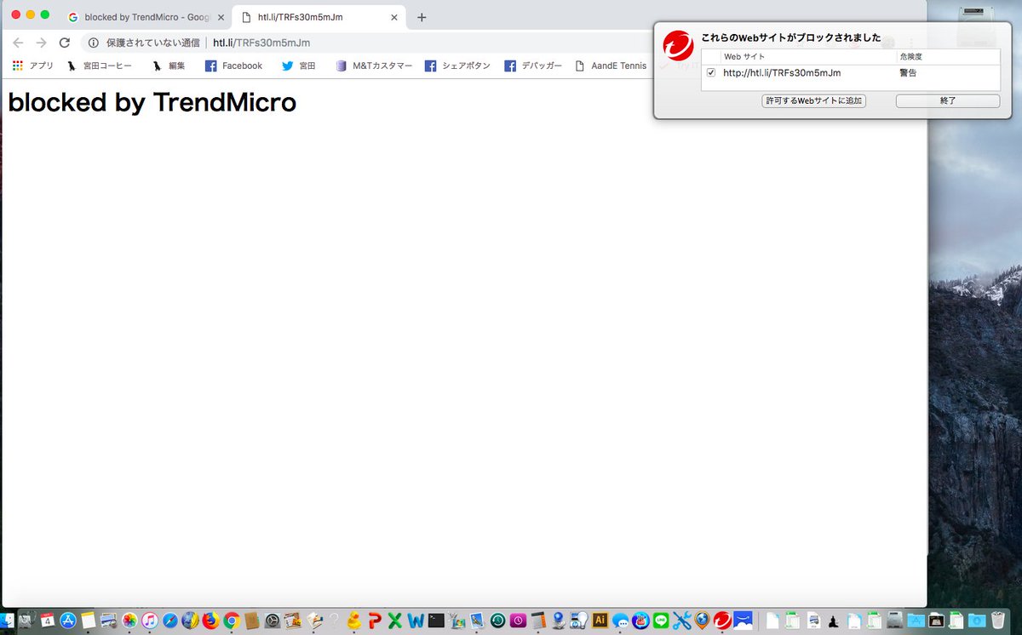Viewport: 1022px width, 635px height.
Task: Launch iTunes from the dock
Action: click(150, 621)
